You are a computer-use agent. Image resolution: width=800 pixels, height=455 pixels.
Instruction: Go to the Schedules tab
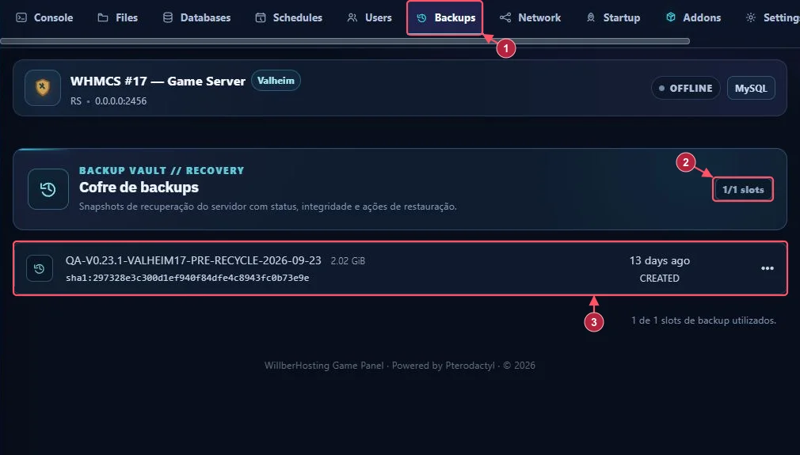click(x=289, y=18)
